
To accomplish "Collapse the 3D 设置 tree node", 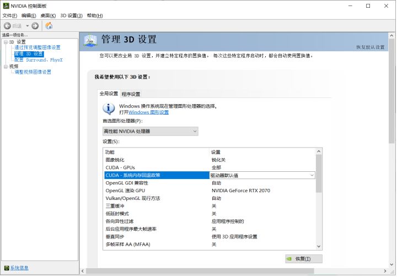I will click(6, 42).
